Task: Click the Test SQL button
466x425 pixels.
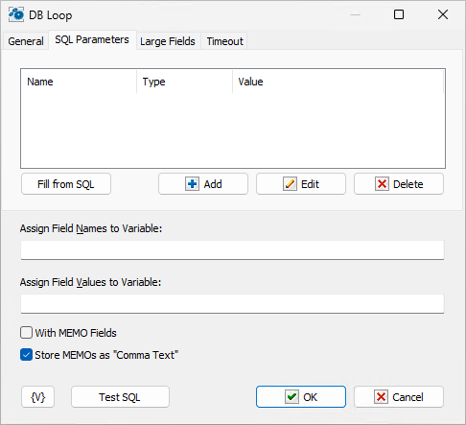Action: pos(120,397)
